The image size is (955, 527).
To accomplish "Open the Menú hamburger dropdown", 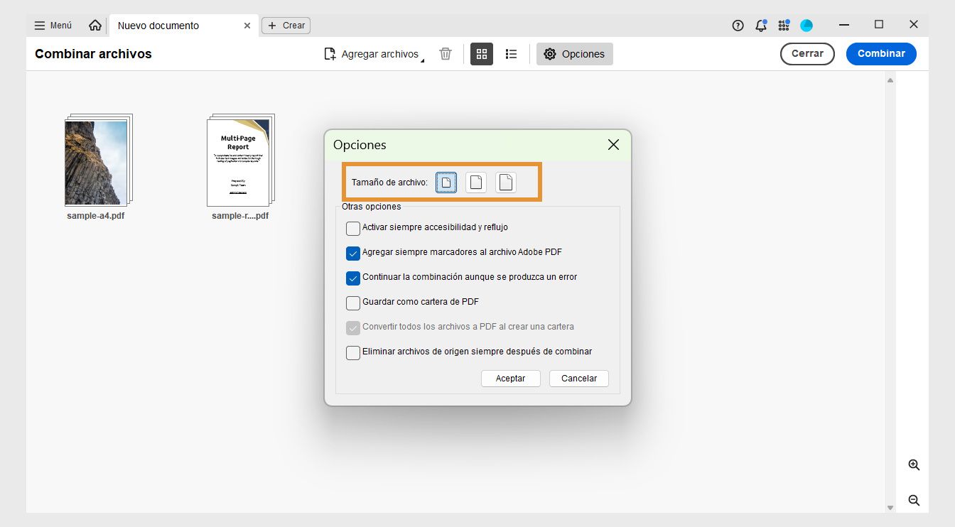I will (x=53, y=25).
